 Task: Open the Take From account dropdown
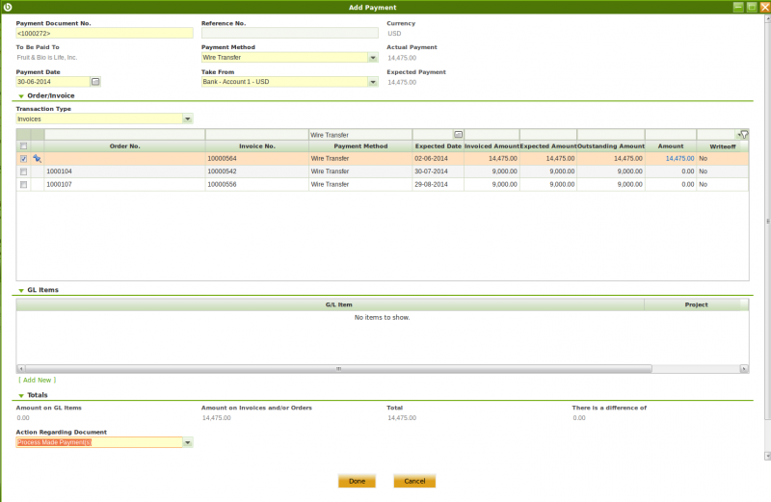pyautogui.click(x=373, y=82)
